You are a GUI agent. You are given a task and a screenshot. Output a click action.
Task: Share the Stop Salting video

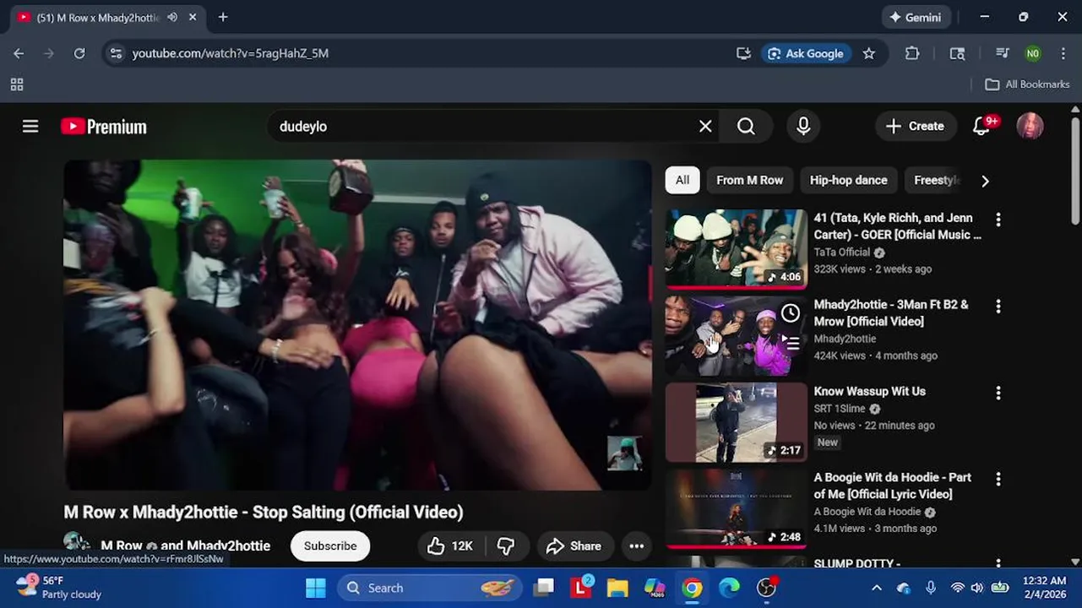(574, 546)
